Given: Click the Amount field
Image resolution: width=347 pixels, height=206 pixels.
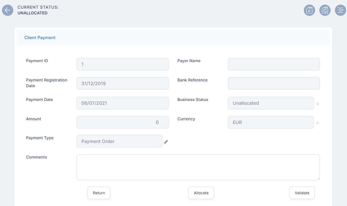Looking at the screenshot, I should pos(122,122).
